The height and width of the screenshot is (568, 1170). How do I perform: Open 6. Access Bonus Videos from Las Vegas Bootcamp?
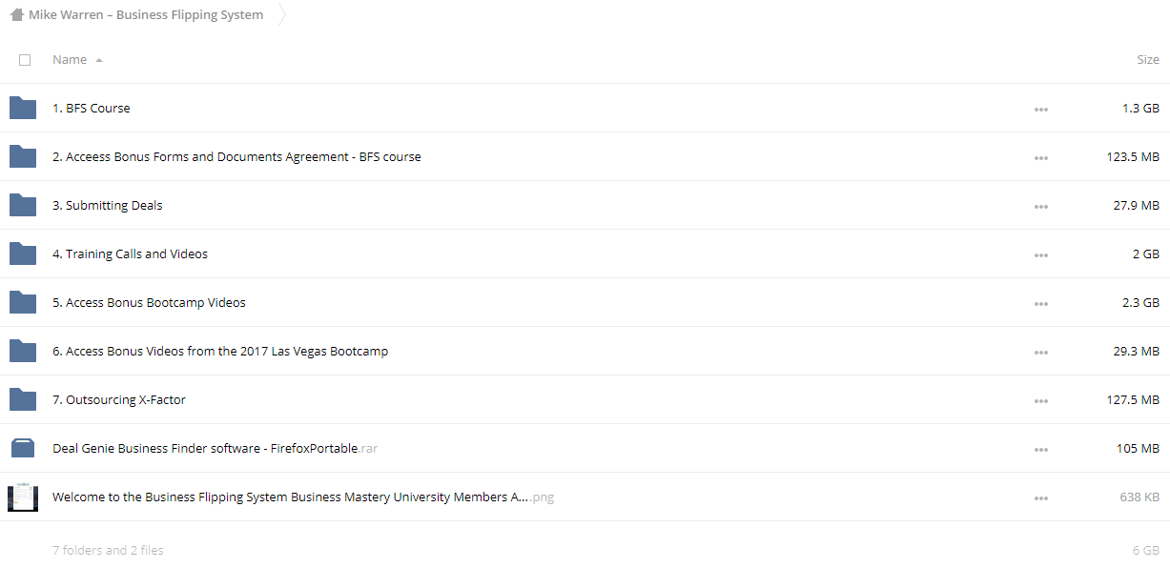[220, 351]
